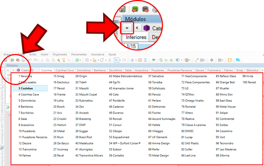Viewport: 264px width, 166px height.
Task: Click '43 Mabe Eletrodomésticos' entry
Action: click(126, 76)
